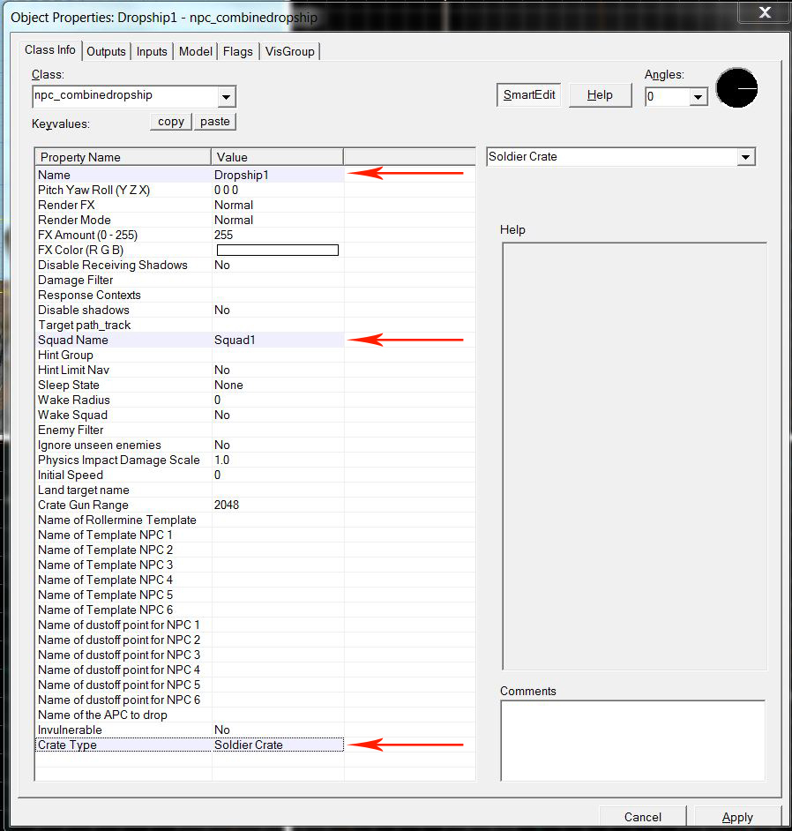Viewport: 792px width, 831px height.
Task: Toggle the SmartEdit button
Action: coord(528,95)
